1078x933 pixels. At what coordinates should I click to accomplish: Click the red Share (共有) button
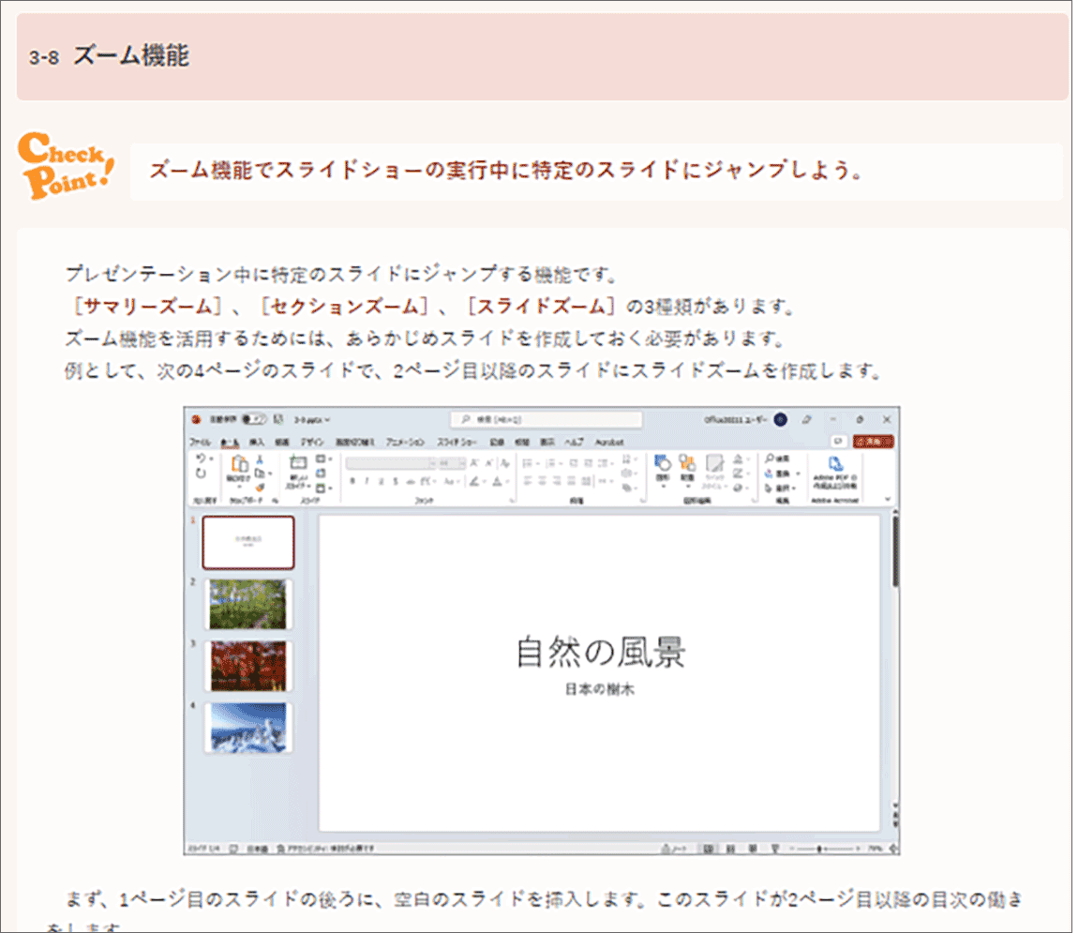pyautogui.click(x=873, y=442)
